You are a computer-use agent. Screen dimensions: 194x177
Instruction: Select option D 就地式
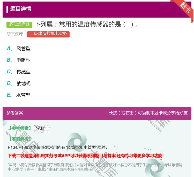[19, 83]
